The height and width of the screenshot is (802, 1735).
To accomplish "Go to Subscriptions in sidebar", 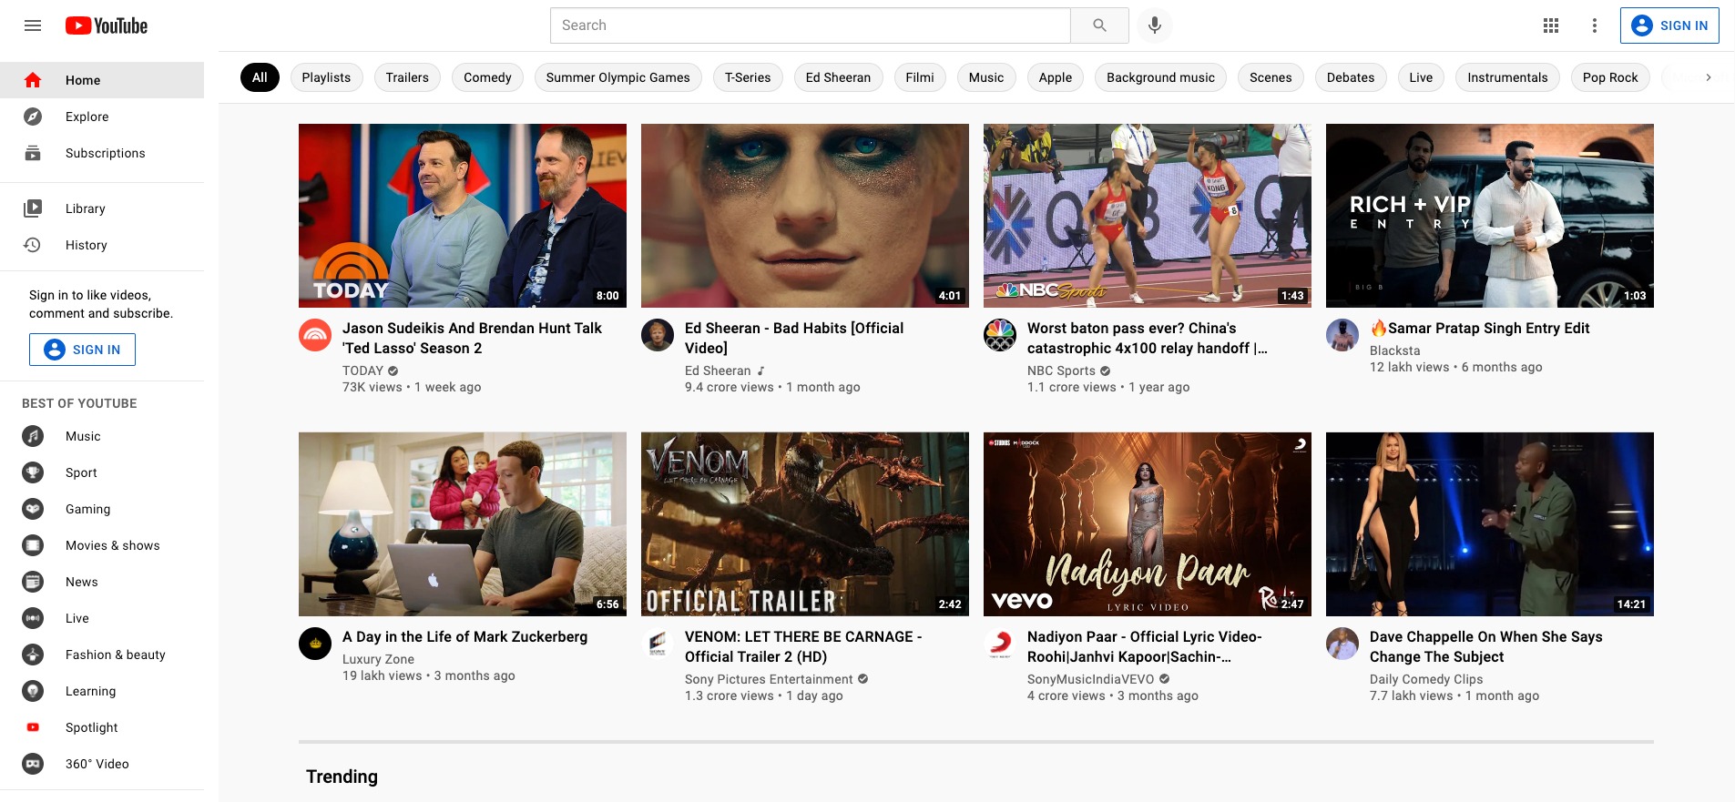I will click(105, 153).
